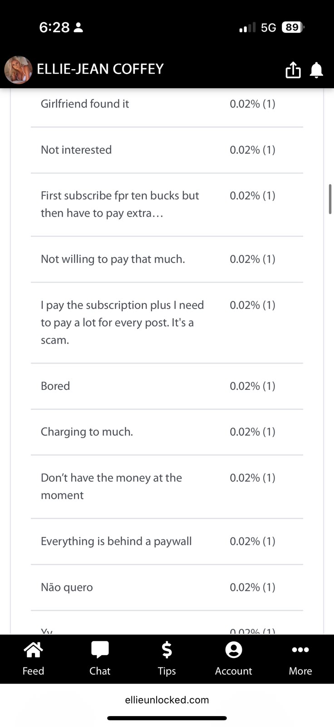The height and width of the screenshot is (727, 334).
Task: Tap the ELLIE-JEAN COFFEY page title
Action: click(100, 69)
